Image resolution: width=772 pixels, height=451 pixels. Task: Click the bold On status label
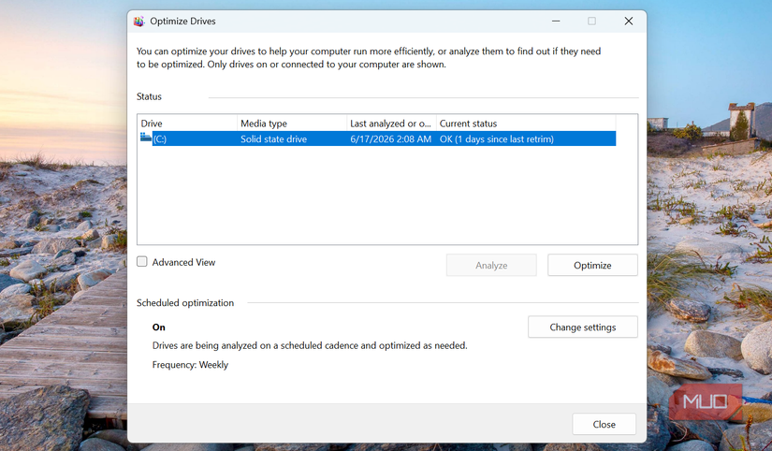[158, 327]
